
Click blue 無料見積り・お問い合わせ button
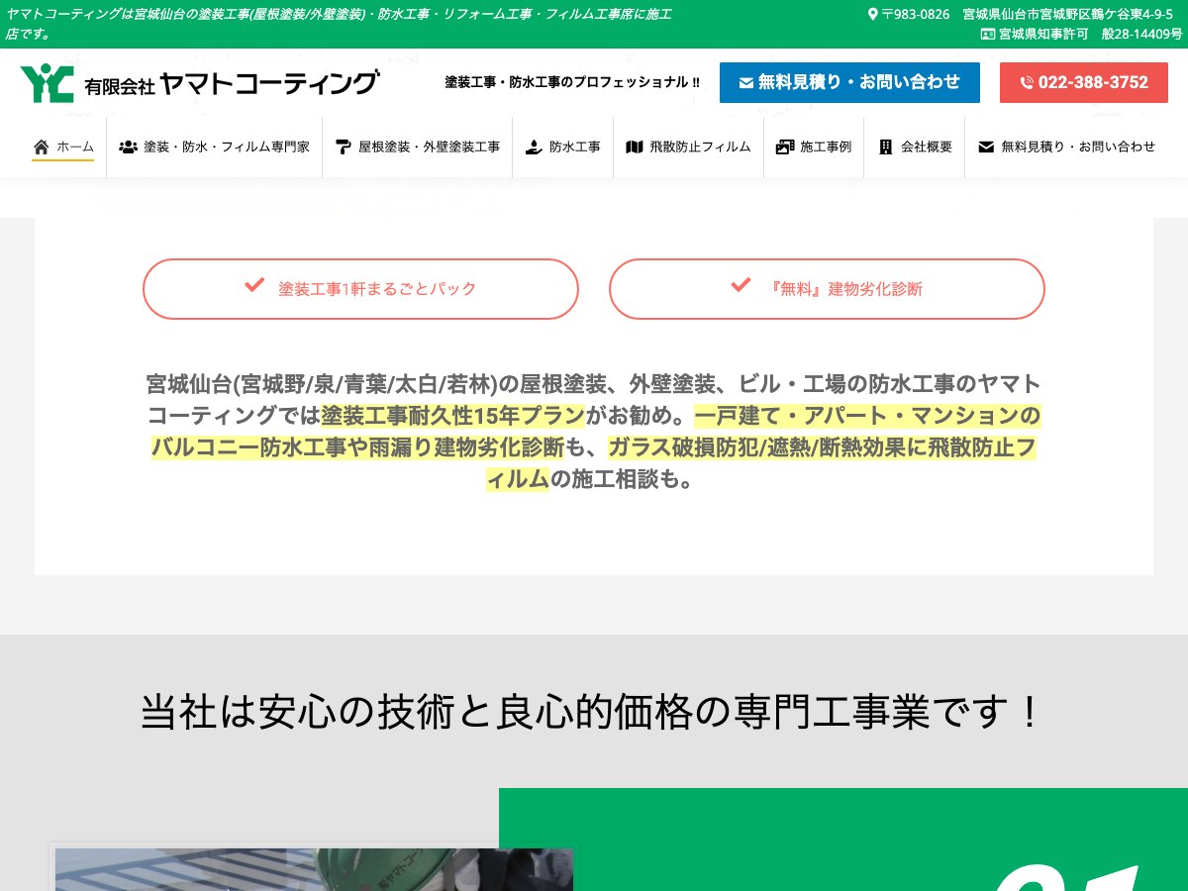pos(849,83)
